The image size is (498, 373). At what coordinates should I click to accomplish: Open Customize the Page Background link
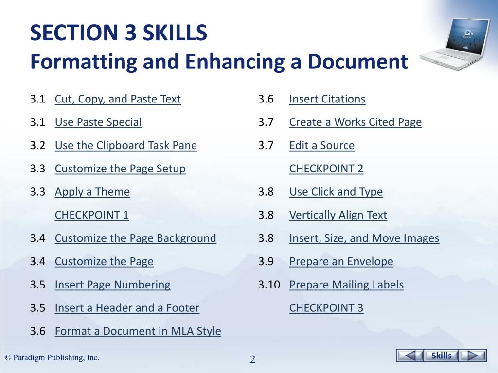pyautogui.click(x=136, y=238)
